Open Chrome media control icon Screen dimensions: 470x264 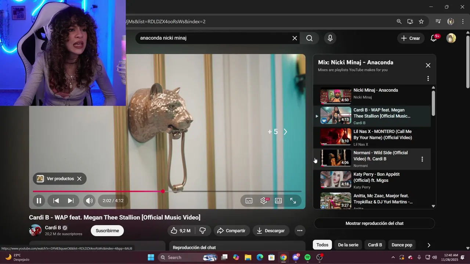click(x=438, y=22)
